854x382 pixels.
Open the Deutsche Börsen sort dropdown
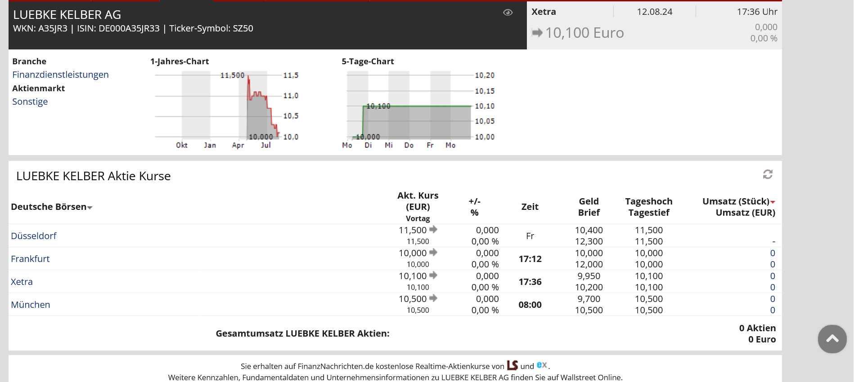[90, 208]
